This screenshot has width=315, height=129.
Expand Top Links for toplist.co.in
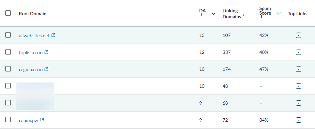299,52
